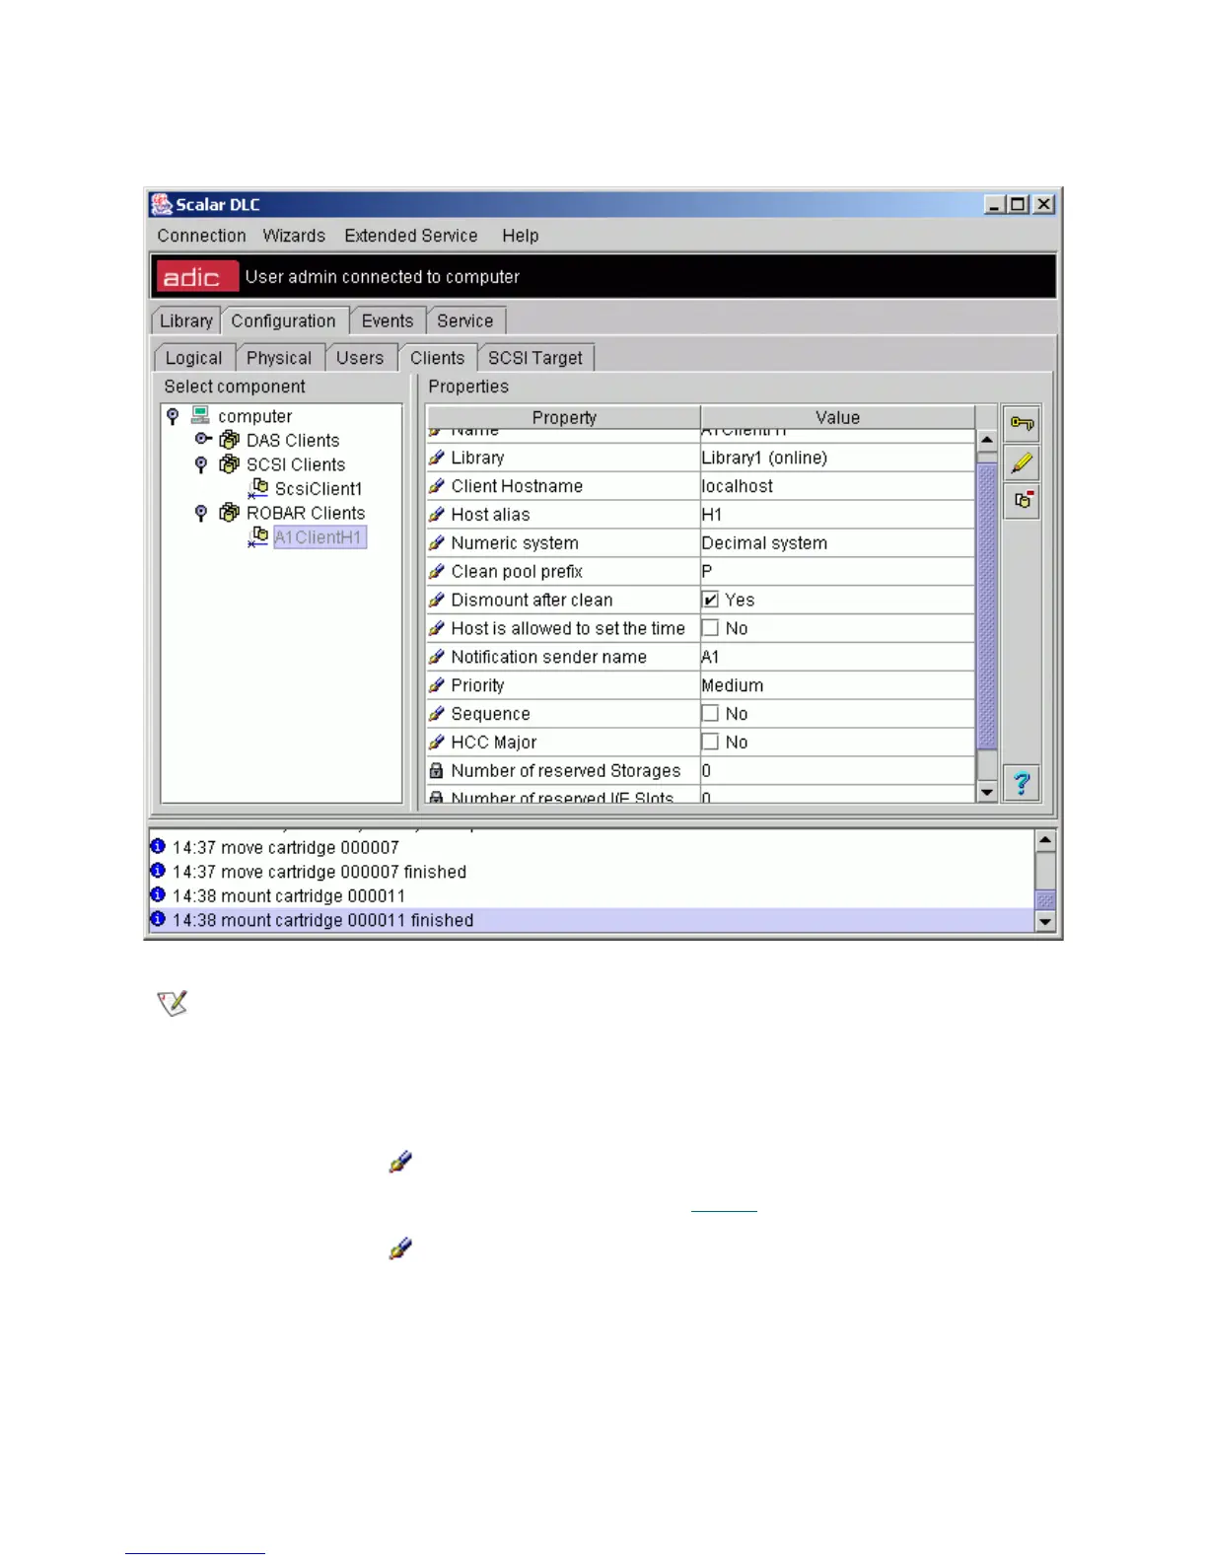
Task: Enable the Sequence checkbox
Action: (x=710, y=713)
